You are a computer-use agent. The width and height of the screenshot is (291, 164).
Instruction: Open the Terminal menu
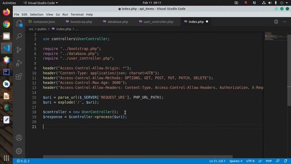pyautogui.click(x=77, y=15)
